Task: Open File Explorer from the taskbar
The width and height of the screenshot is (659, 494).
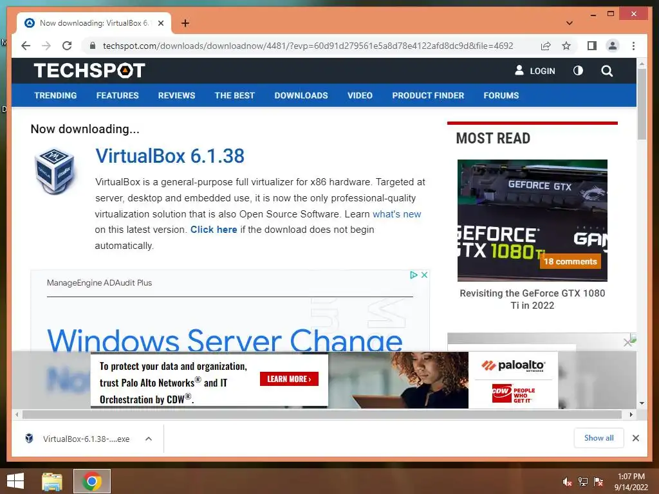Action: pos(51,481)
